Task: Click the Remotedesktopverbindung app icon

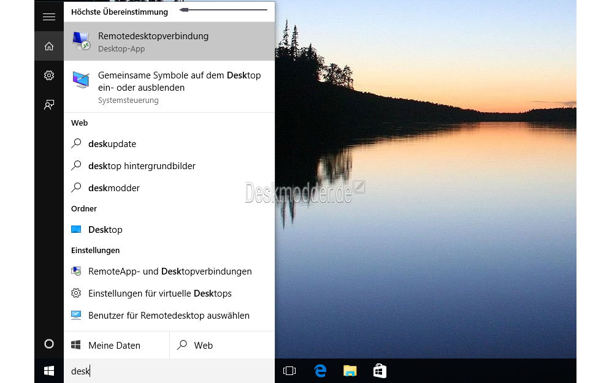Action: 81,41
